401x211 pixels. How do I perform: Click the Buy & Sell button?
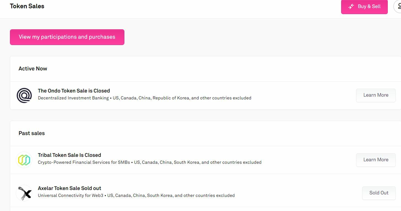coord(364,6)
